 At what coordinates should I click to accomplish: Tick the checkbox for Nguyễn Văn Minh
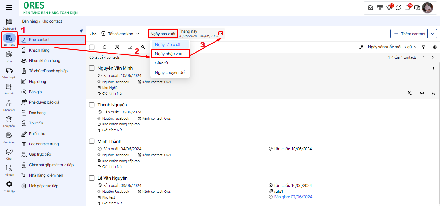[92, 68]
